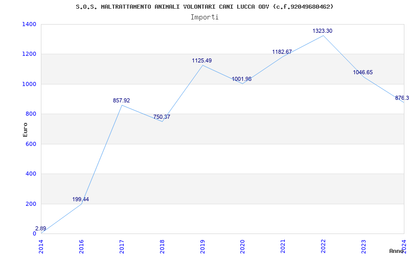The width and height of the screenshot is (409, 256).
Task: Select data label 1001.98
Action: (x=242, y=79)
